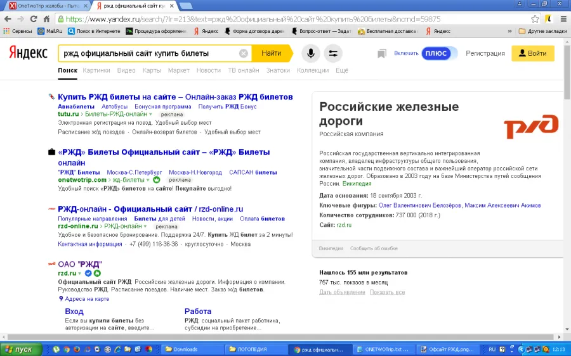This screenshot has width=571, height=356.
Task: Click the Yandex logo
Action: click(28, 53)
